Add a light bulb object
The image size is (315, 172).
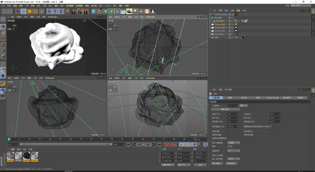pyautogui.click(x=135, y=11)
